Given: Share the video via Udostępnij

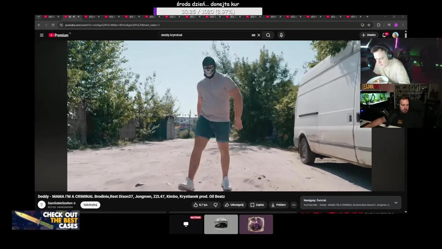Looking at the screenshot, I should pos(234,205).
